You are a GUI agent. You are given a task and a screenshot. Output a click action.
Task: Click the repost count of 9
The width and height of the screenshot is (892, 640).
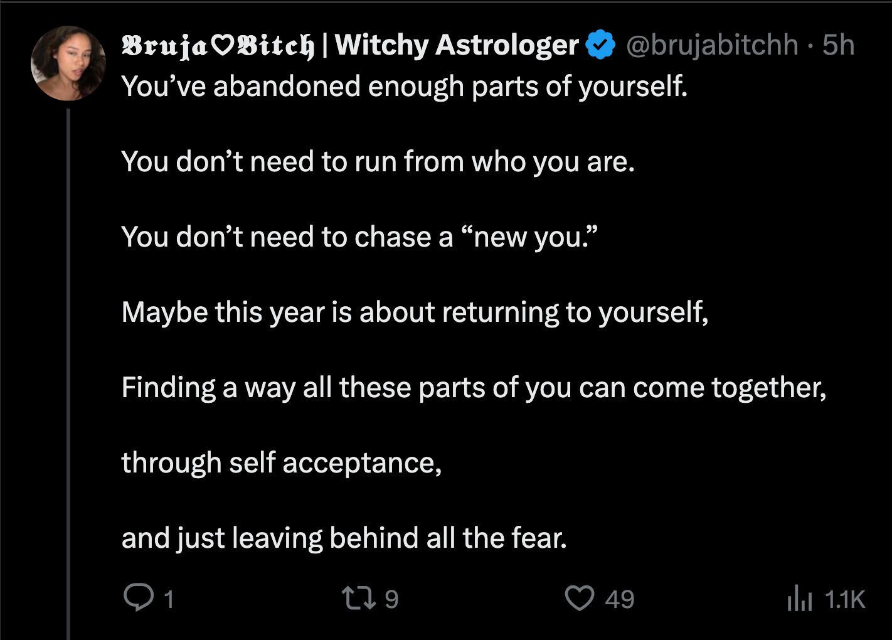[391, 599]
